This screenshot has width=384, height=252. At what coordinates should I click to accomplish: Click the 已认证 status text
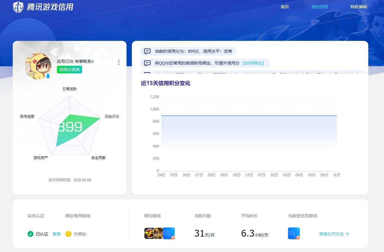coord(42,234)
